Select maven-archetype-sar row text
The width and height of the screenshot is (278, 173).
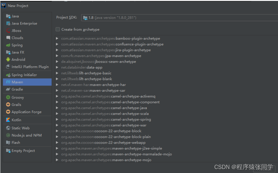(x=93, y=90)
